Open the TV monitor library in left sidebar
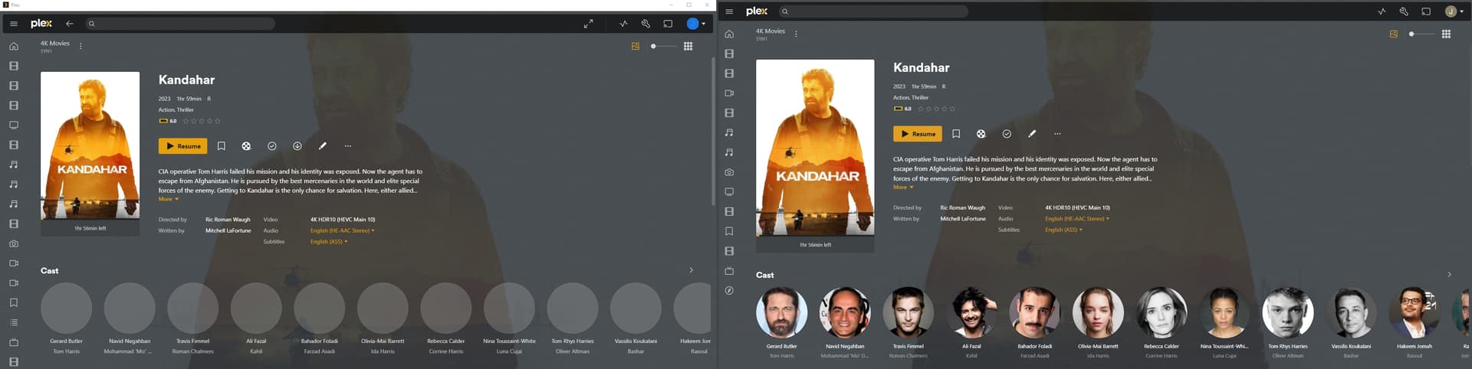This screenshot has width=1472, height=369. coord(14,125)
